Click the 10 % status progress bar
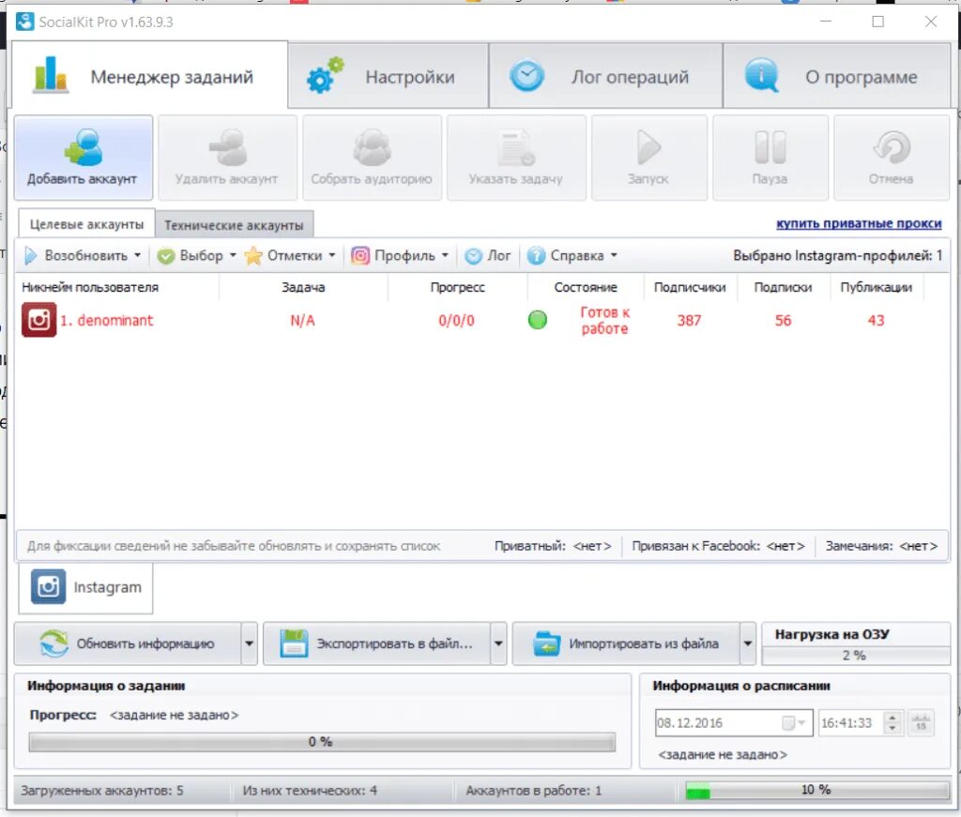The width and height of the screenshot is (961, 817). coord(817,790)
